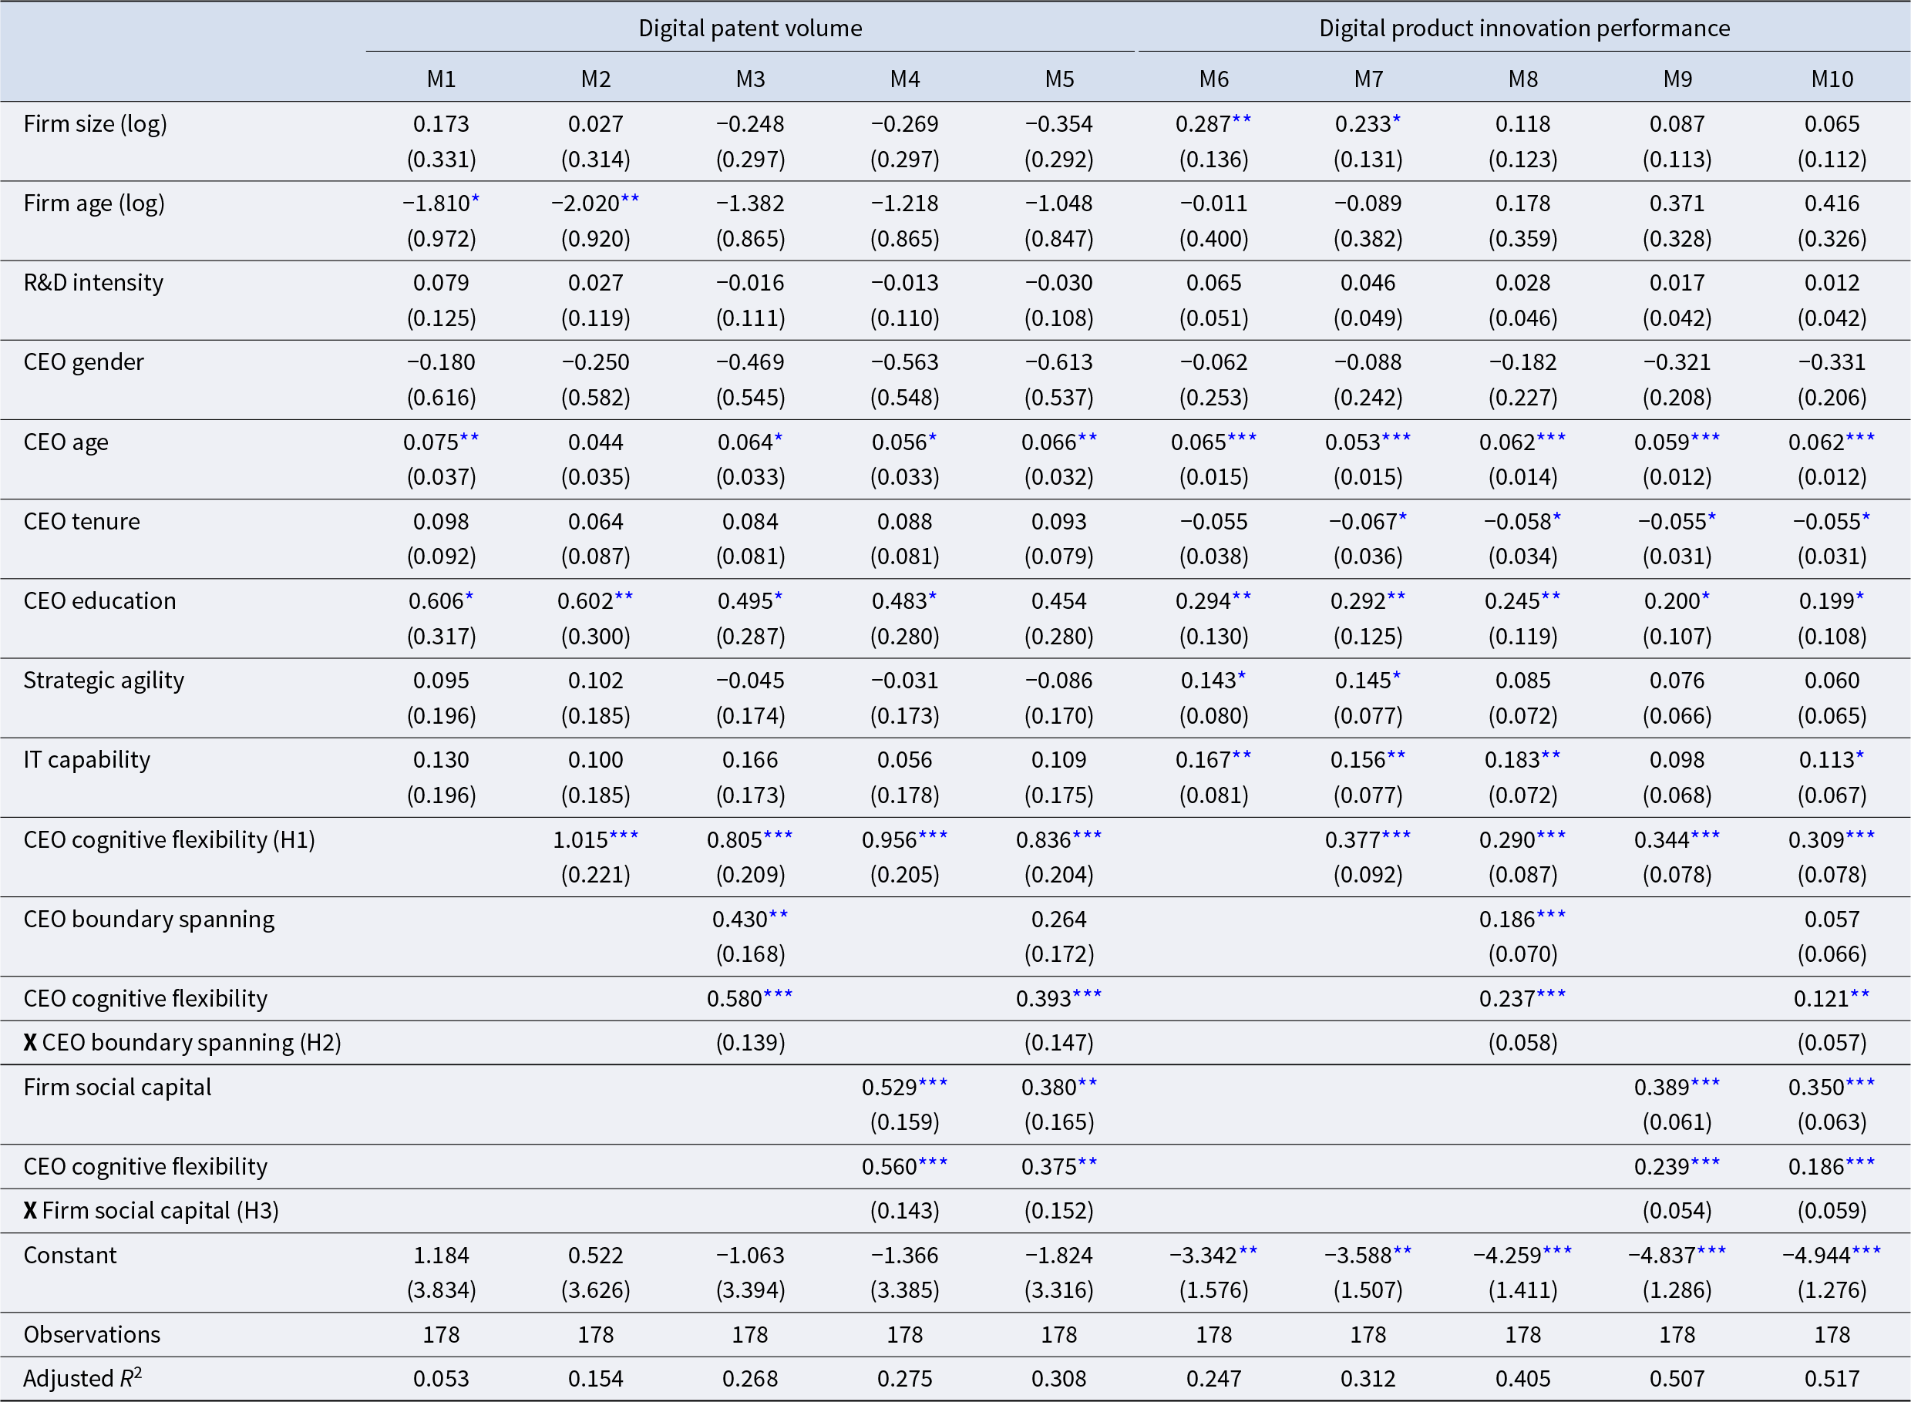Viewport: 1911px width, 1402px height.
Task: Click X Firm social capital (H3) label
Action: click(151, 1210)
